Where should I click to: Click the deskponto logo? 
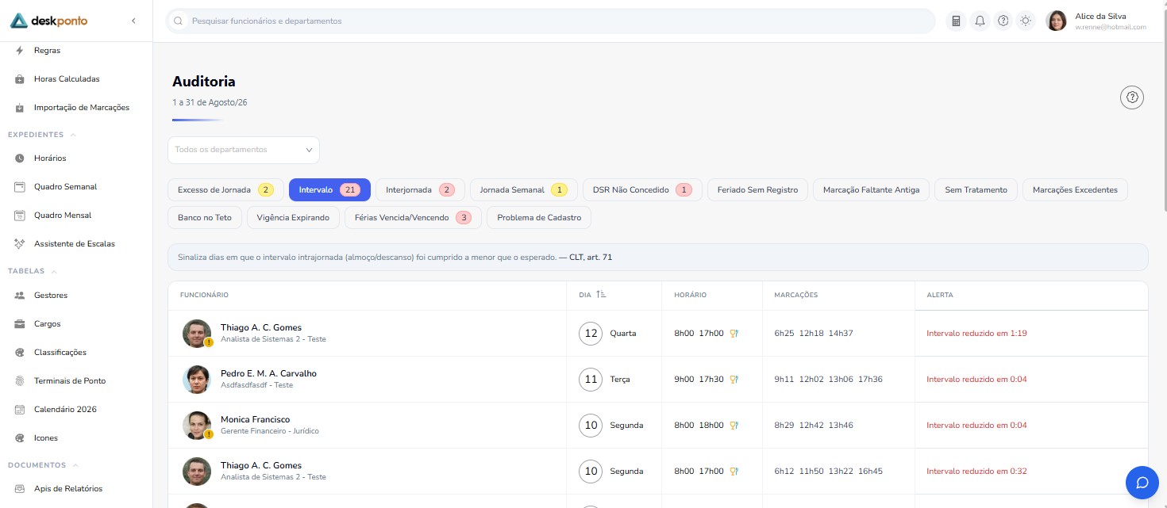[49, 21]
